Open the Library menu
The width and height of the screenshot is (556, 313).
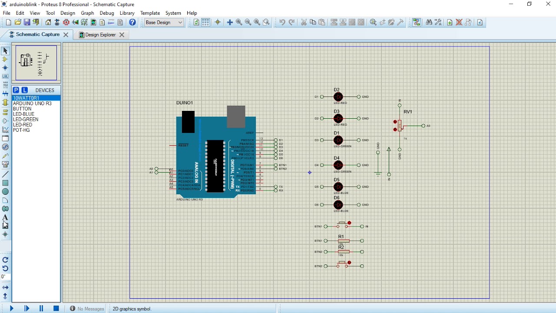[127, 13]
